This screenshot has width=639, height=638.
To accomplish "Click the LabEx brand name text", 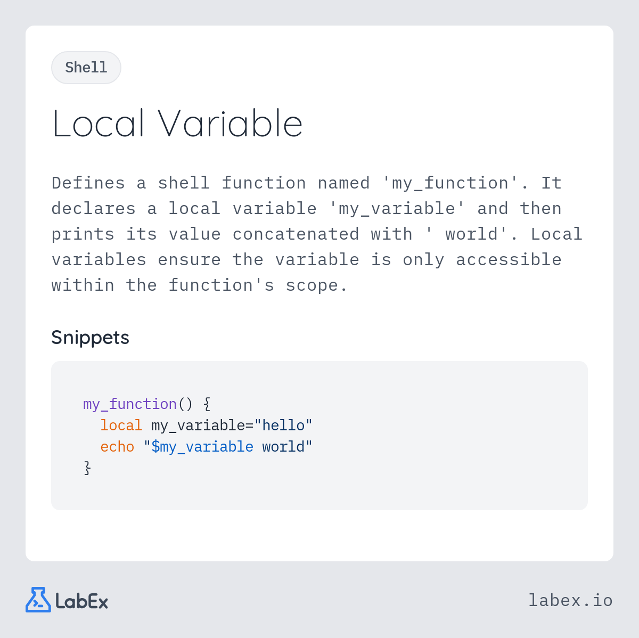I will [81, 601].
